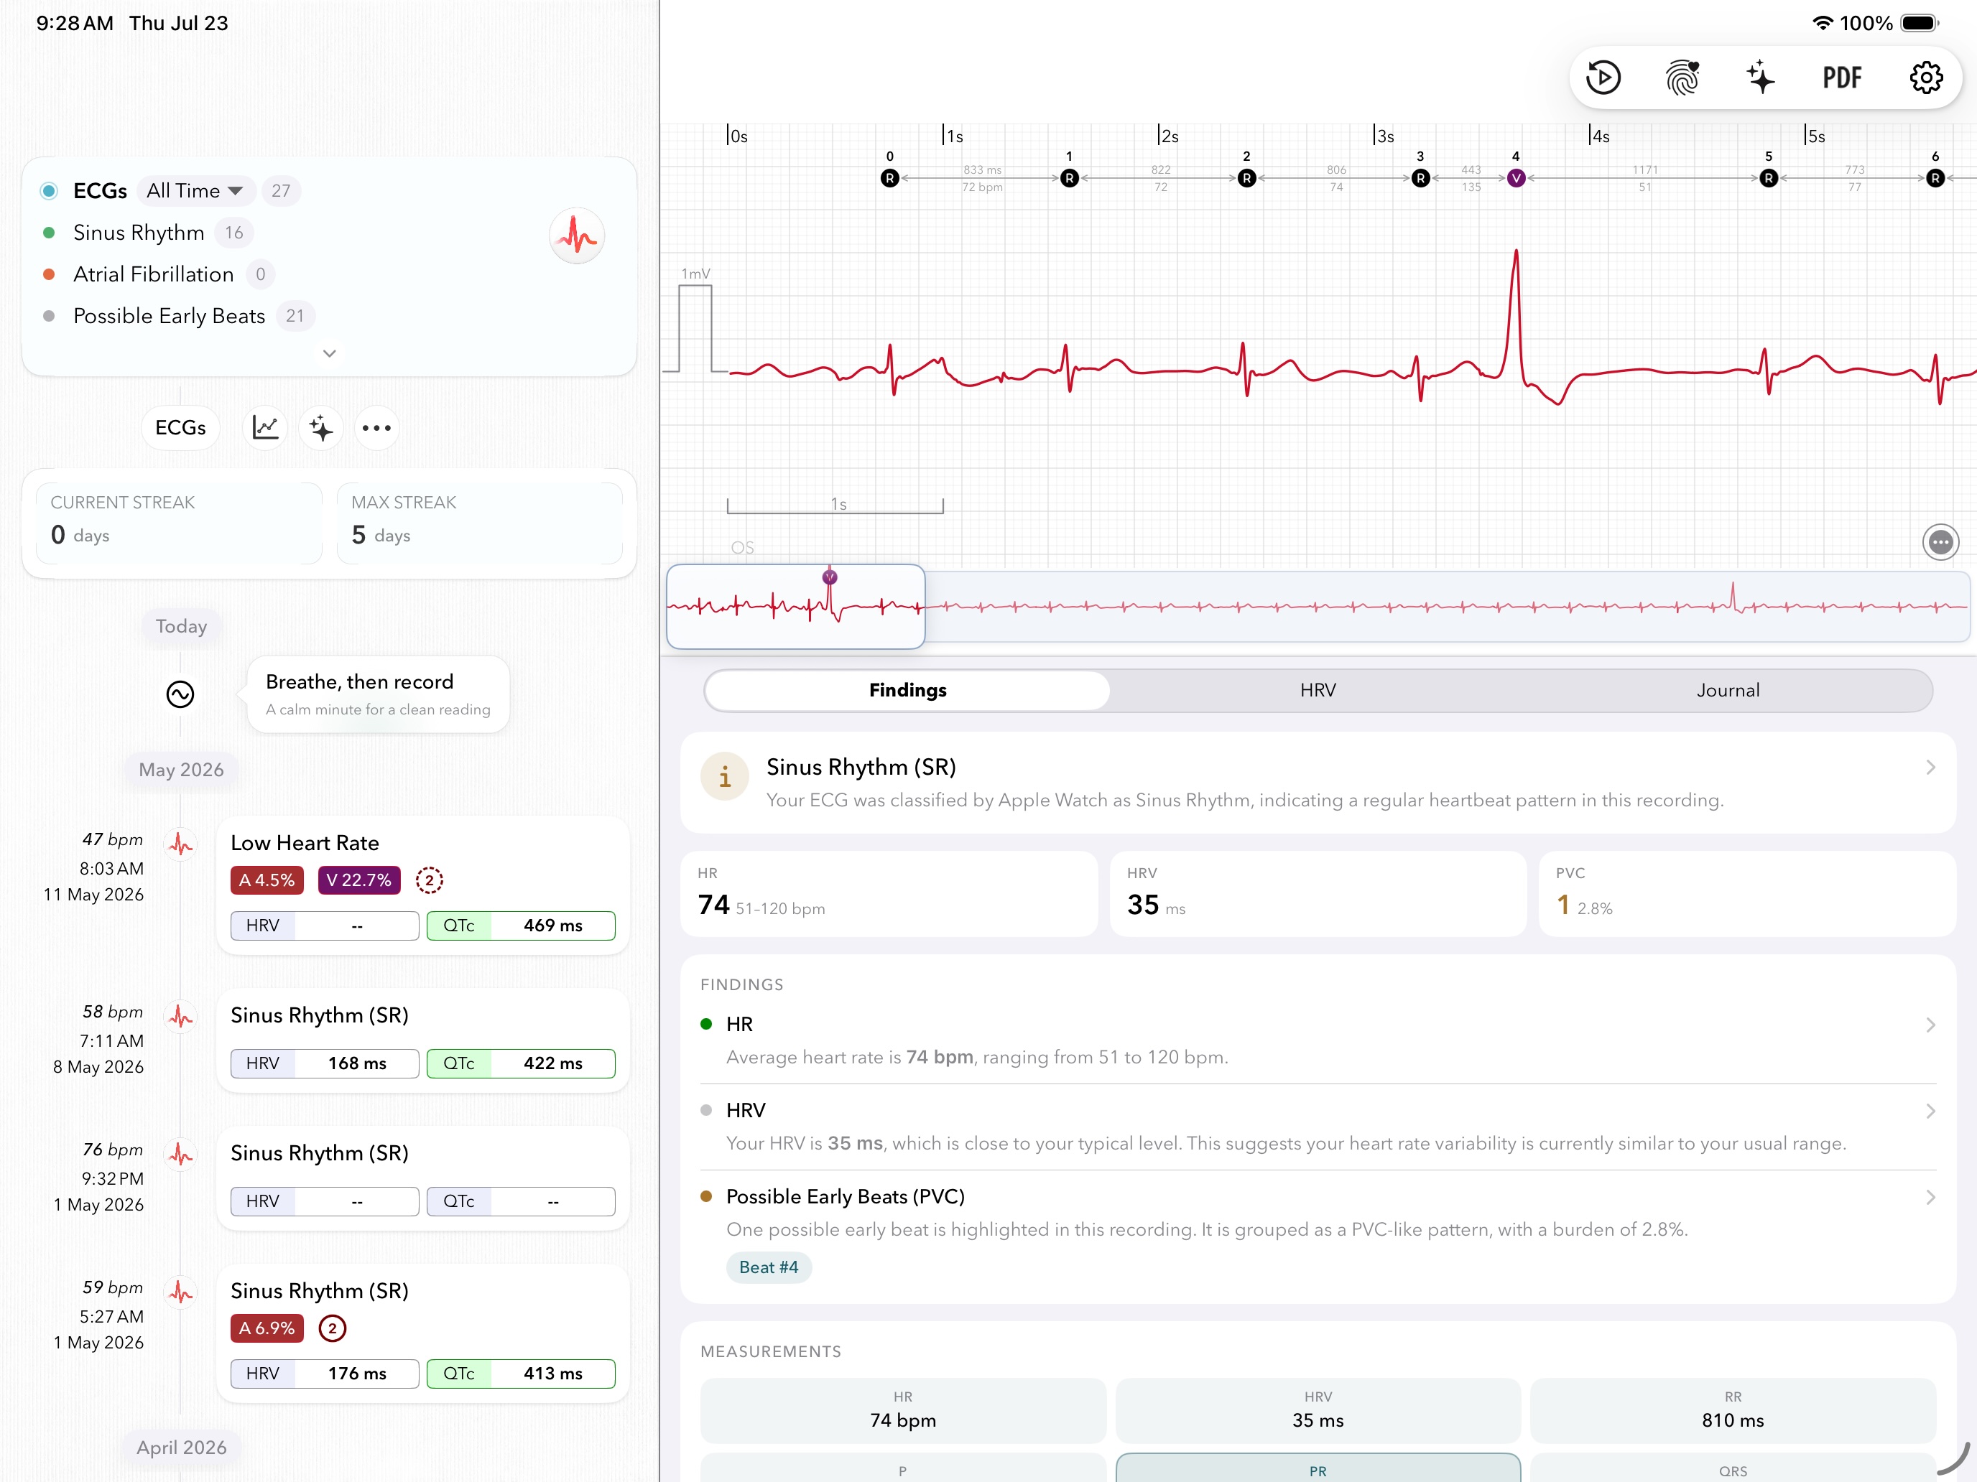
Task: Tap heartbeat icon next to 47 bpm entry
Action: (x=182, y=843)
